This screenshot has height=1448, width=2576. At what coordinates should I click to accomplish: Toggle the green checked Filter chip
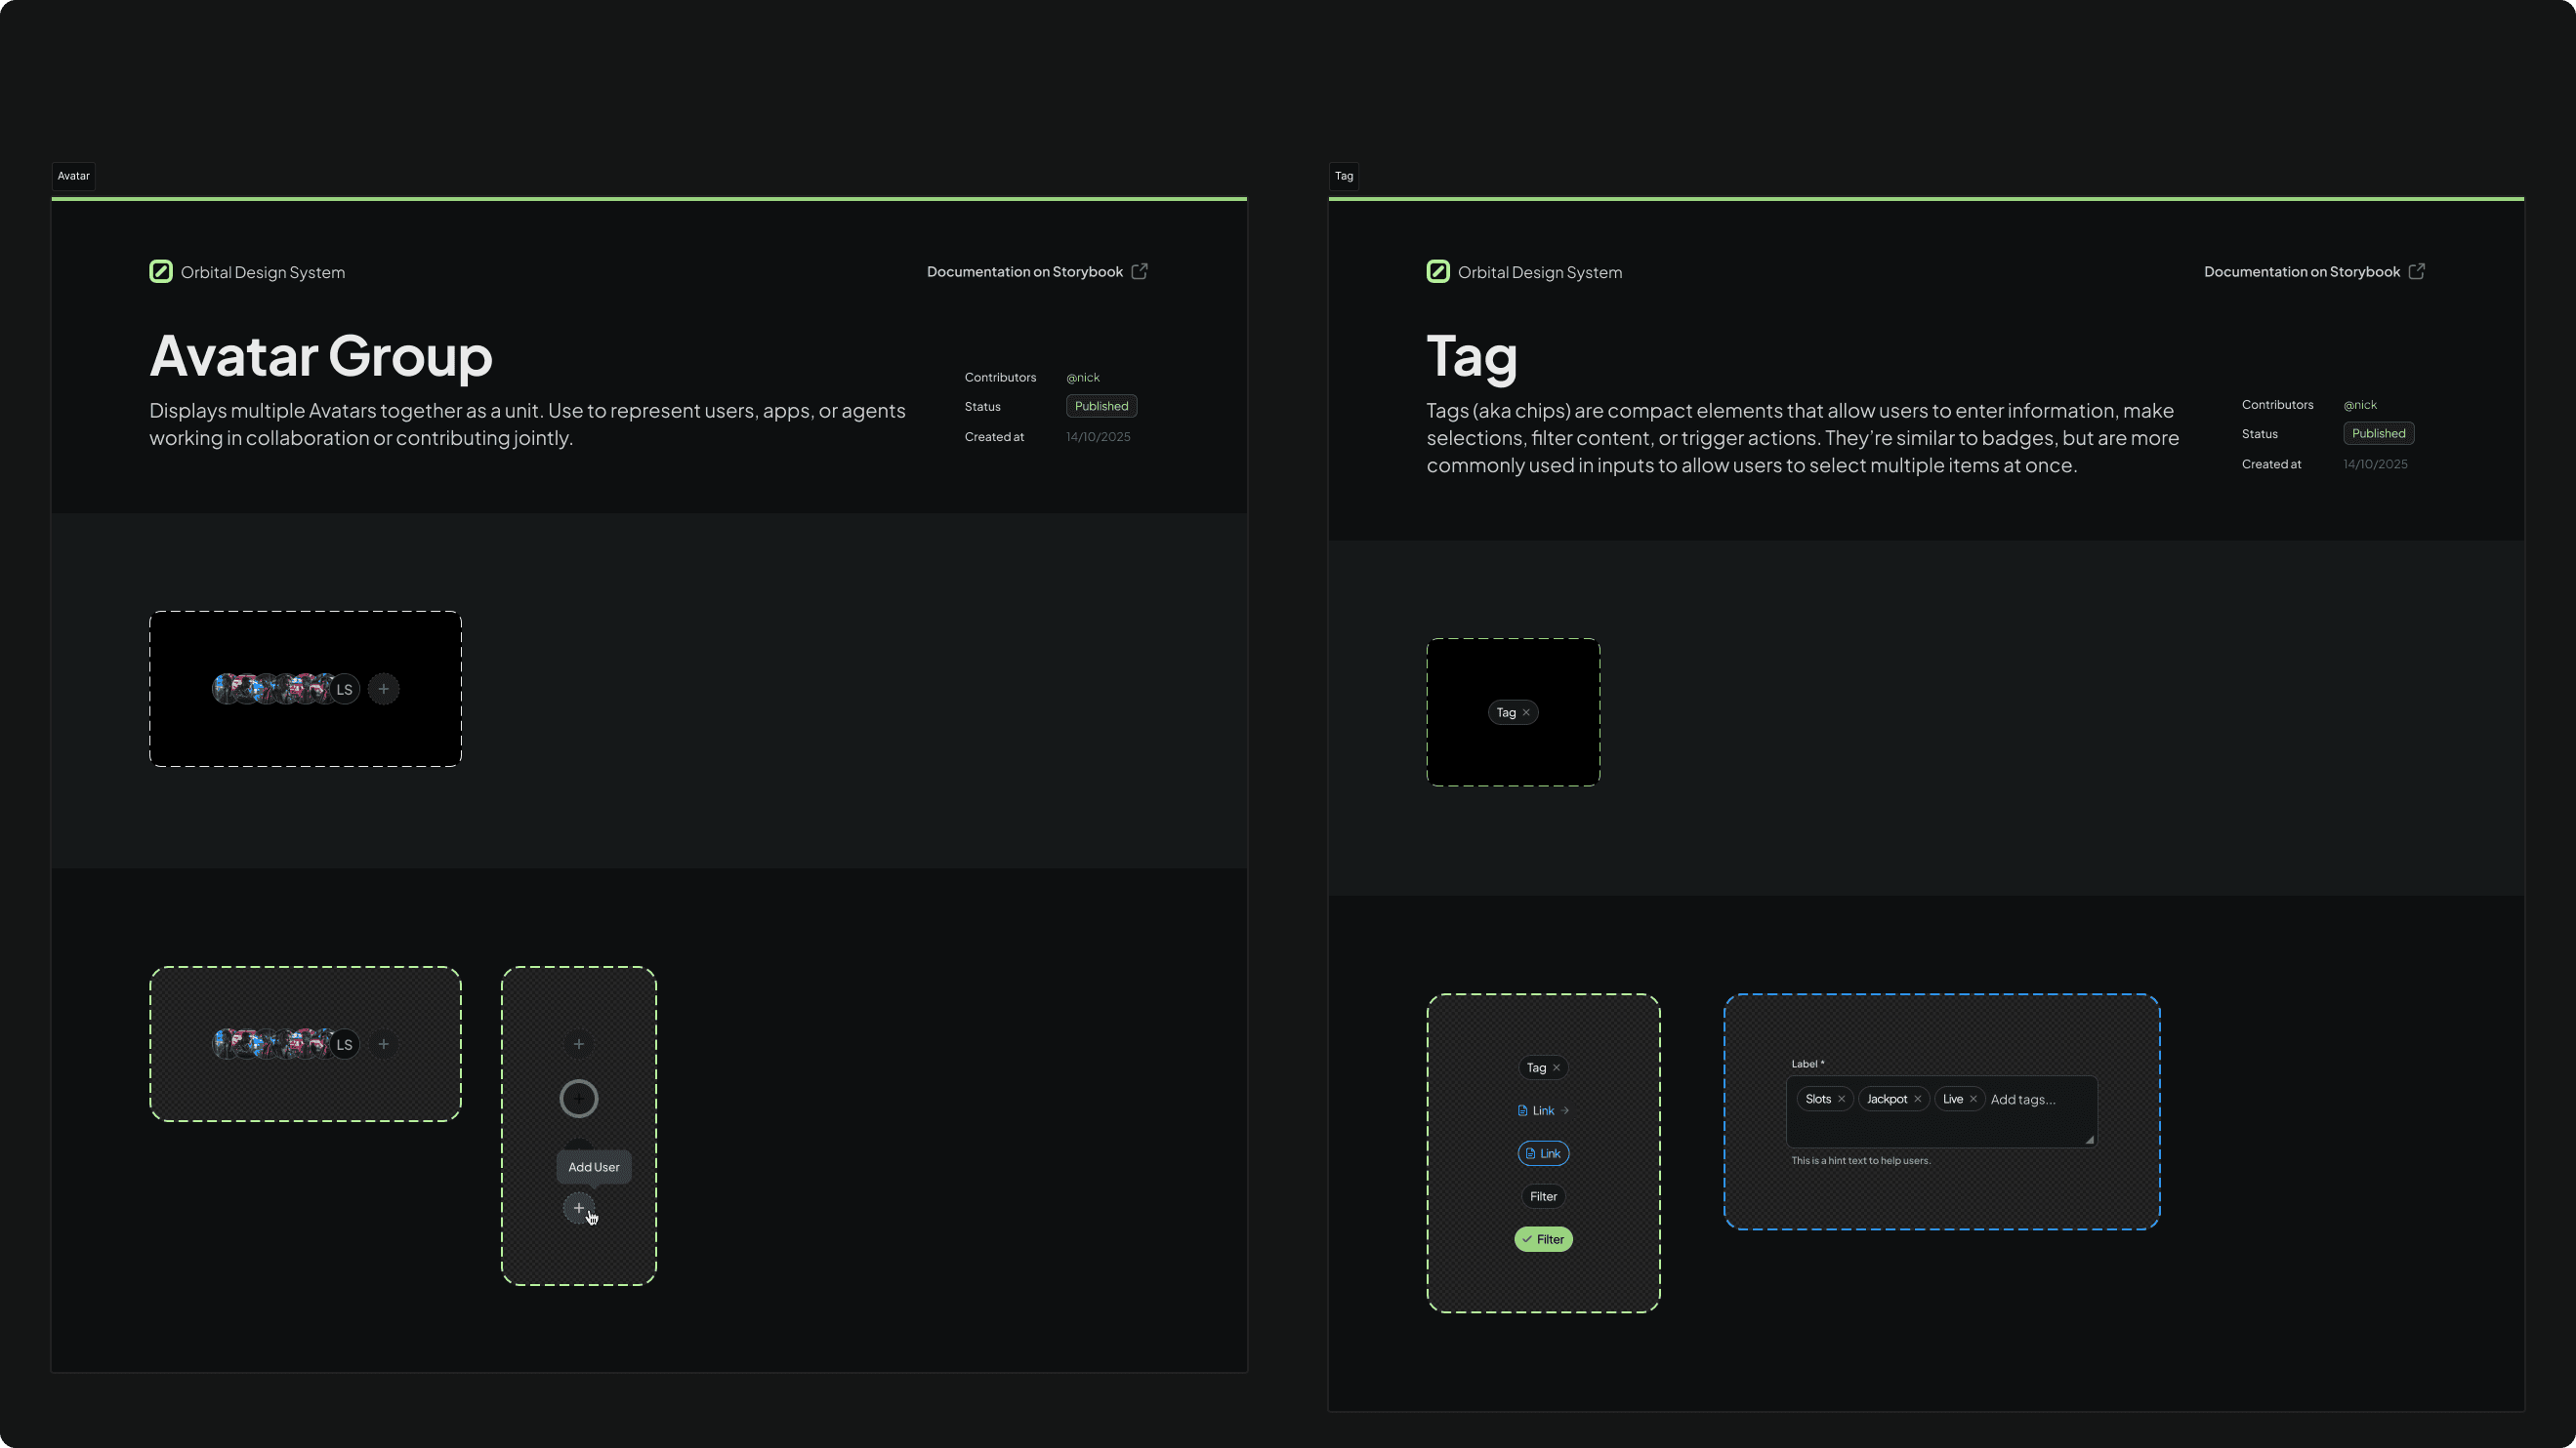1543,1239
